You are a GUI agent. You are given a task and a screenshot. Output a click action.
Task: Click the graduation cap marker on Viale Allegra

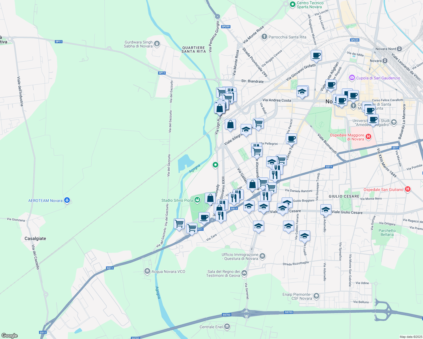246,131
